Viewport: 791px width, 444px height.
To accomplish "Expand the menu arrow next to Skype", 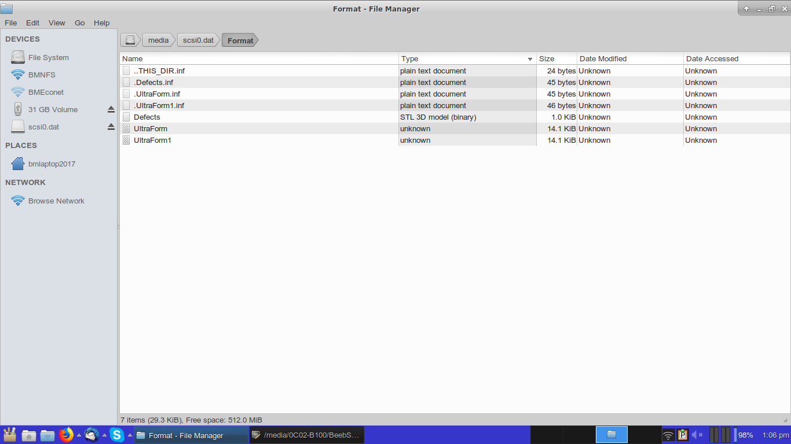I will 130,435.
